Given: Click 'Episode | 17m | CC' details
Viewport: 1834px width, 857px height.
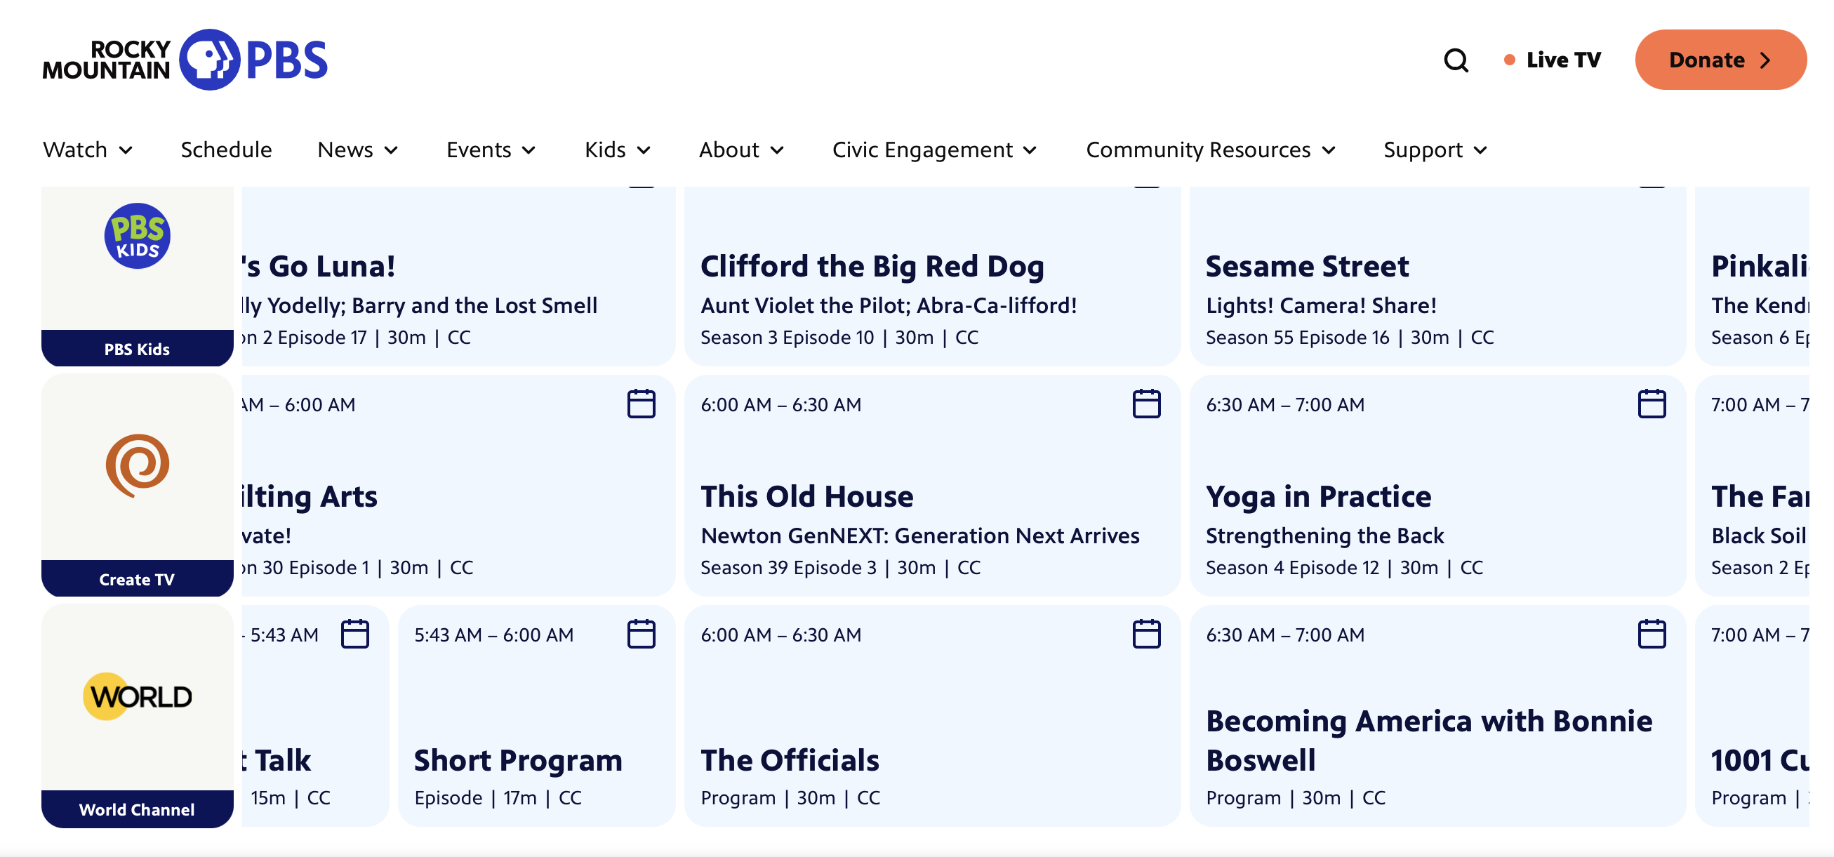Looking at the screenshot, I should click(x=498, y=797).
